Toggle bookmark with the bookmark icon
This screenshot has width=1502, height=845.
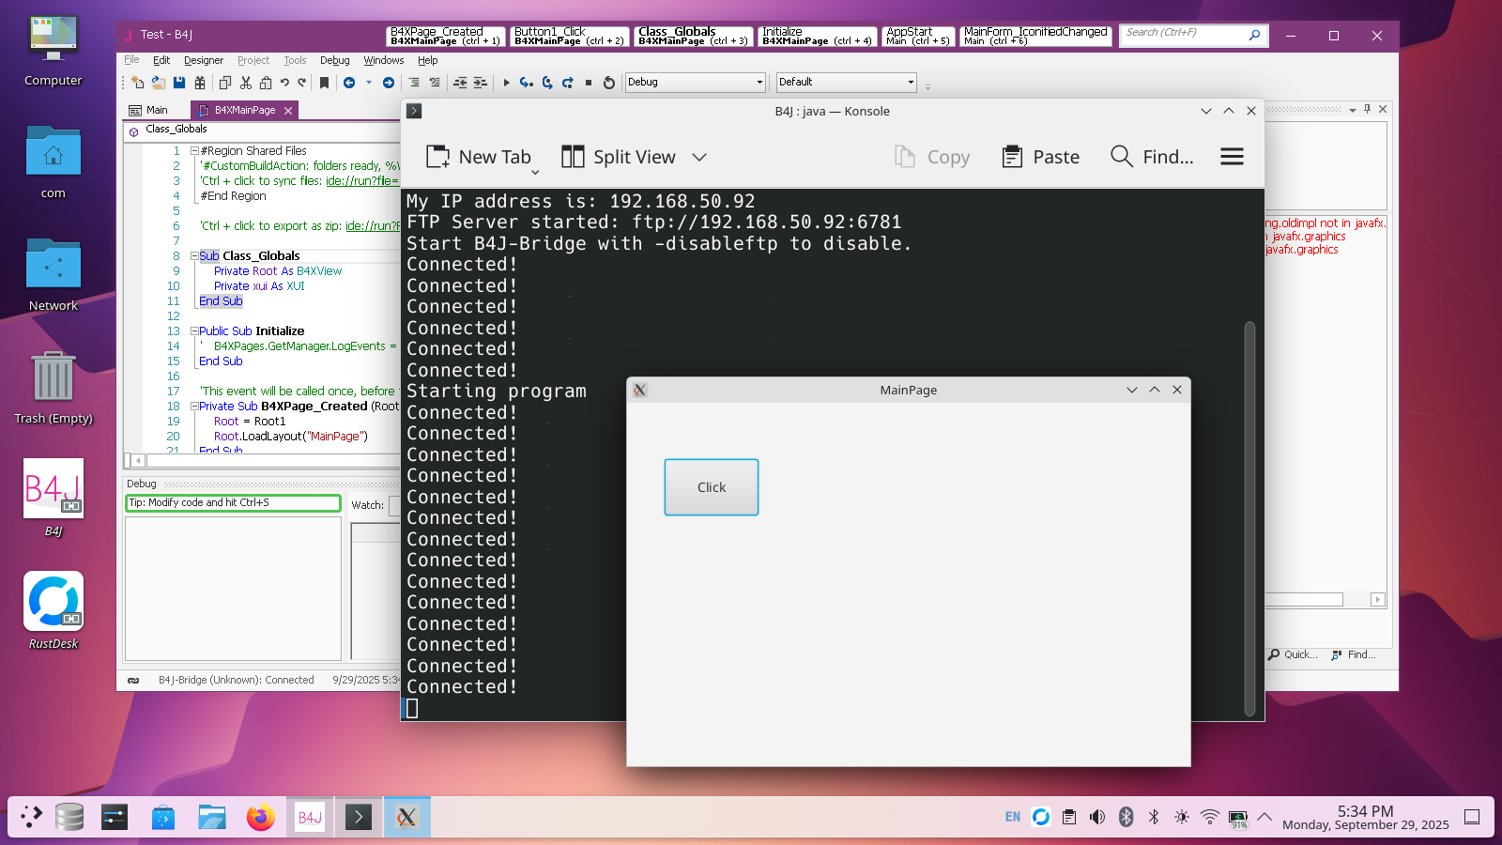324,83
